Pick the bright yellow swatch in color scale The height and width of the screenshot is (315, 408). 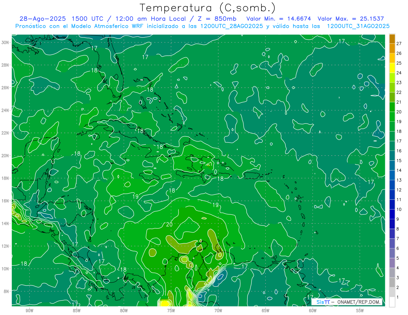click(392, 68)
